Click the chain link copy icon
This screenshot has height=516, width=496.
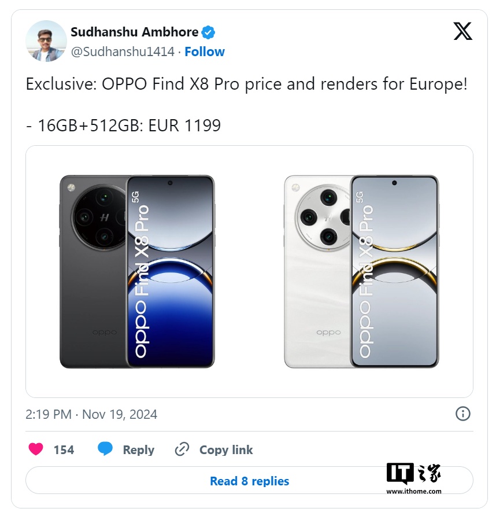182,449
